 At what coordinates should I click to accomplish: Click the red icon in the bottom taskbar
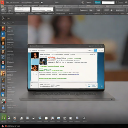click(x=2, y=126)
